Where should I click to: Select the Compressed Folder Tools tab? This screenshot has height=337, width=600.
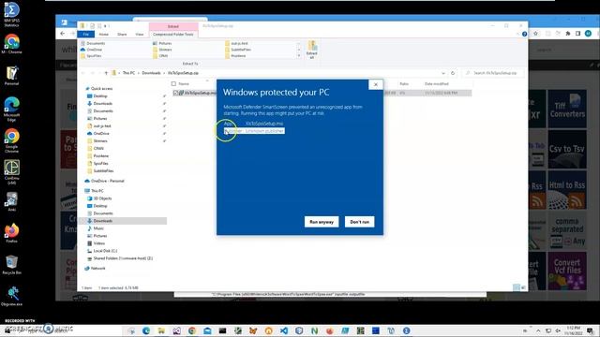pyautogui.click(x=173, y=35)
